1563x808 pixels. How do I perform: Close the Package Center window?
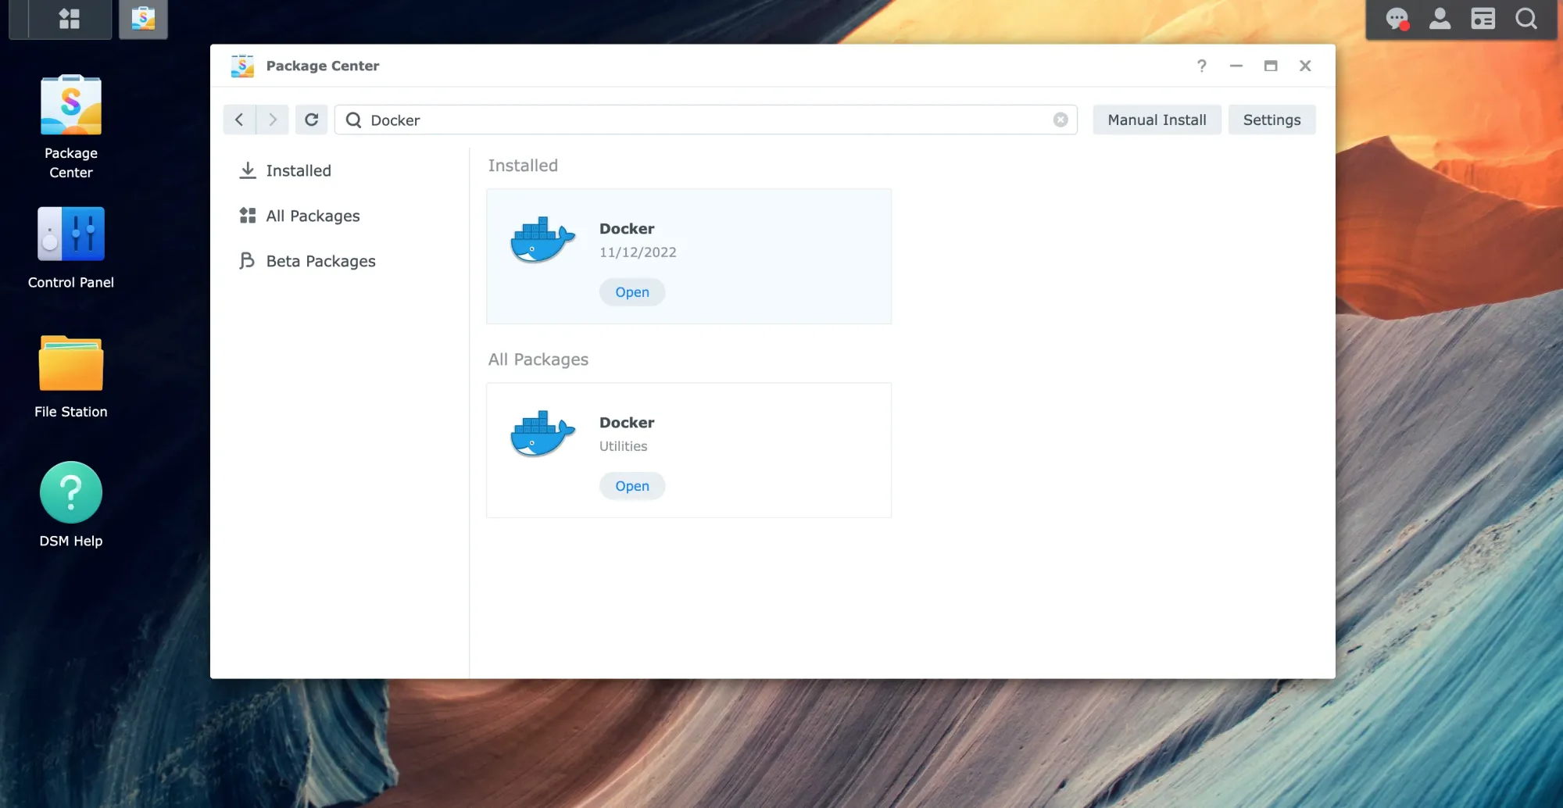coord(1305,66)
